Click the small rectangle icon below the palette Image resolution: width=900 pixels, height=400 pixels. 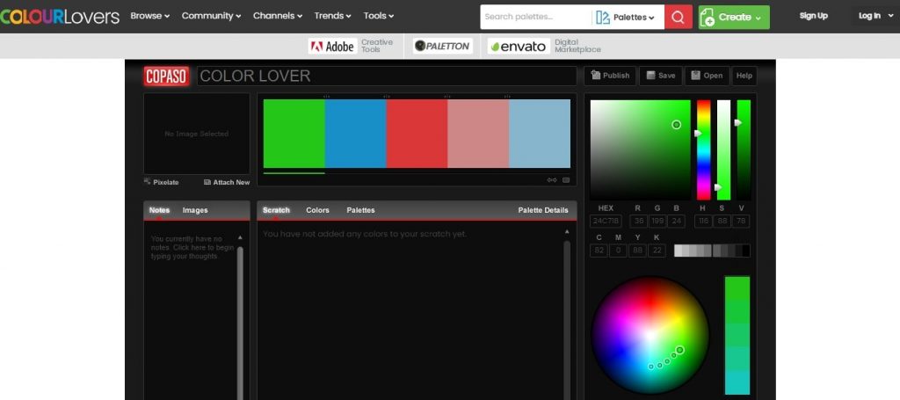(x=566, y=180)
